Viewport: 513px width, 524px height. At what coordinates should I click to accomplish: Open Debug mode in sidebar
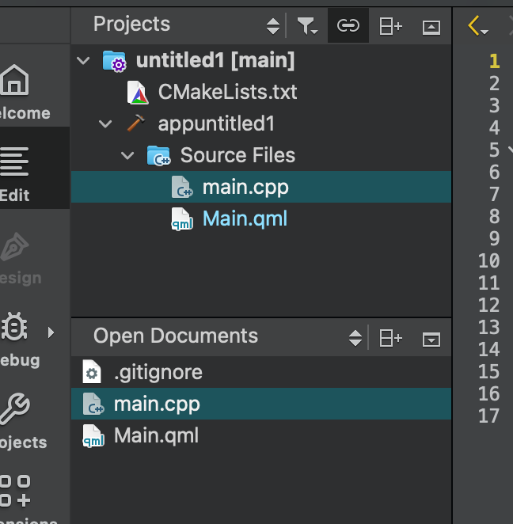click(17, 338)
